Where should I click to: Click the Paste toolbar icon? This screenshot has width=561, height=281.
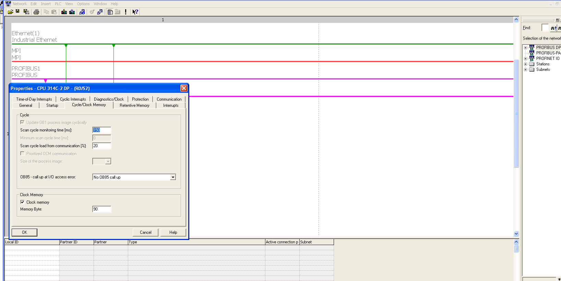(54, 12)
